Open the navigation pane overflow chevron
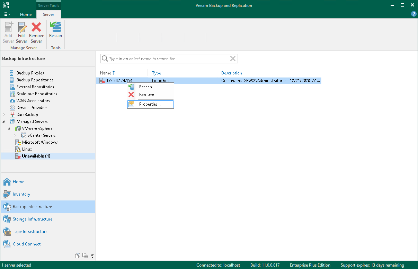The width and height of the screenshot is (418, 269). pos(92,256)
